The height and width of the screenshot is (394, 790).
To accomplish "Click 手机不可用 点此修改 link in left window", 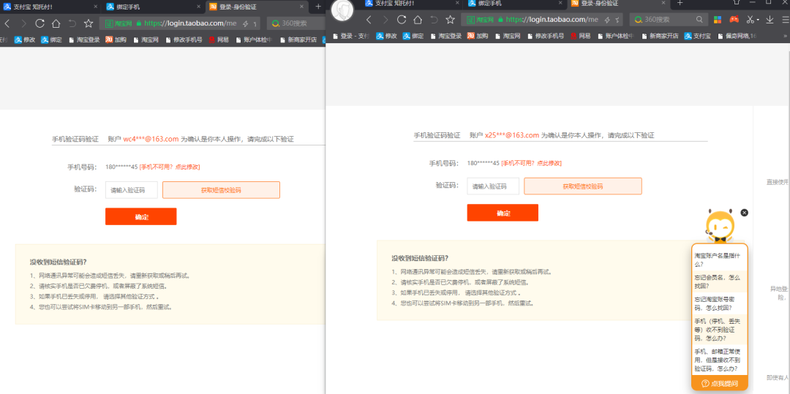I will (170, 167).
